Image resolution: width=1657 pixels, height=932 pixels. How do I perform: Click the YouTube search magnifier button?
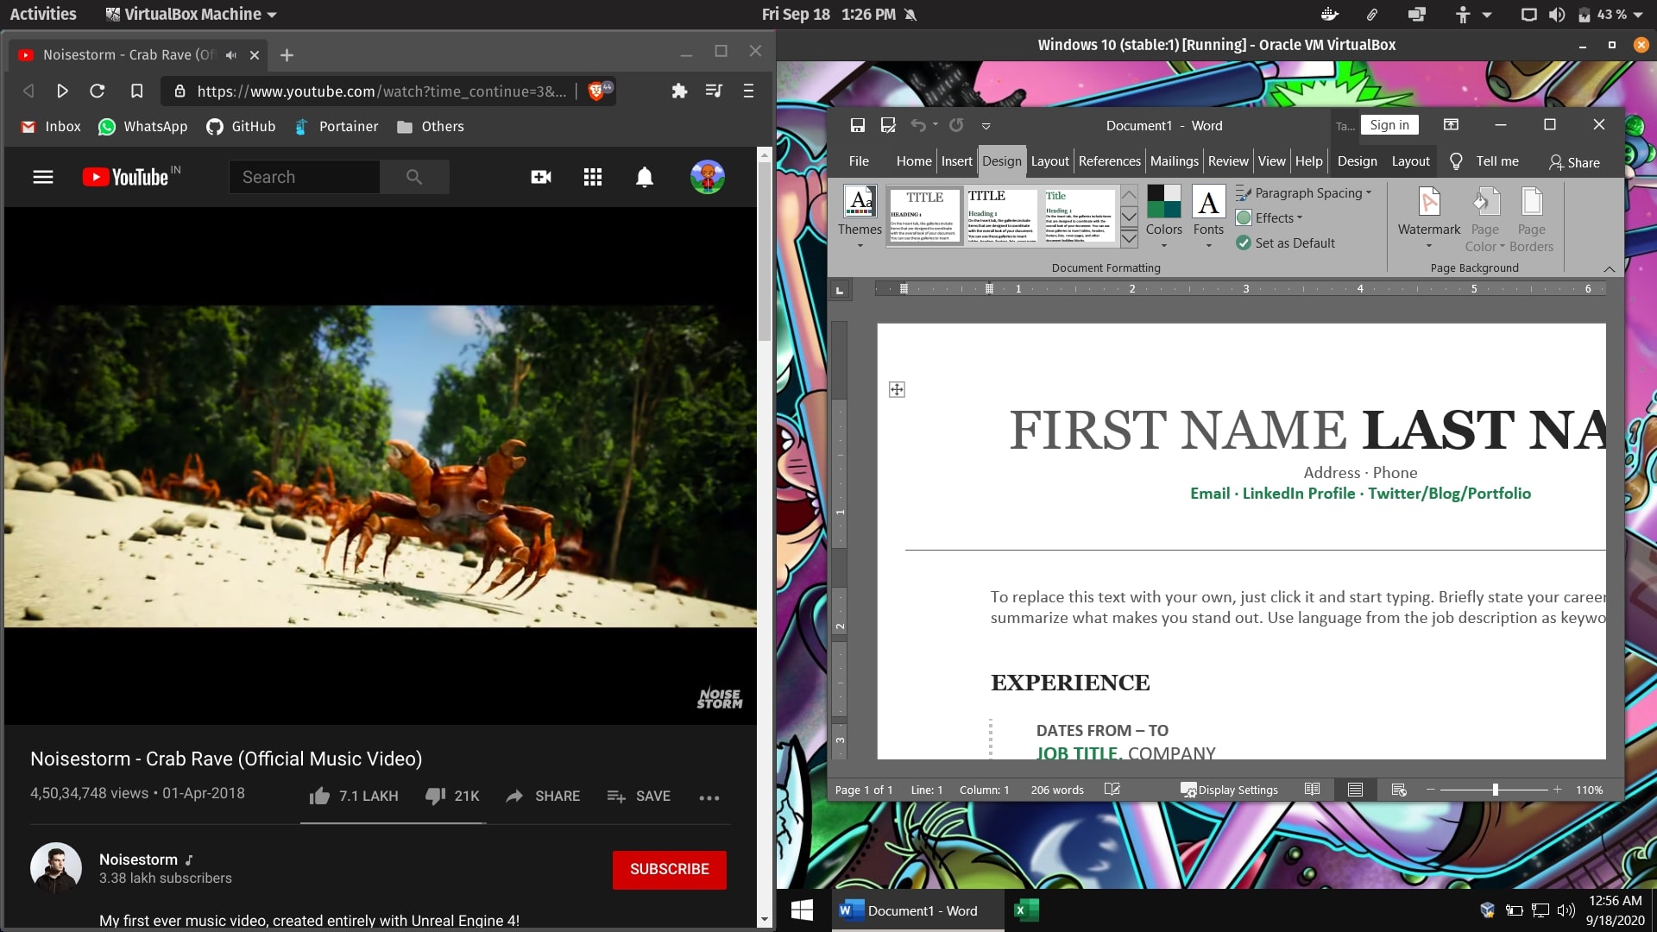pyautogui.click(x=414, y=177)
